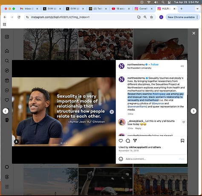Viewport: 202px width, 196px height.
Task: Go back in browser history
Action: (5, 17)
